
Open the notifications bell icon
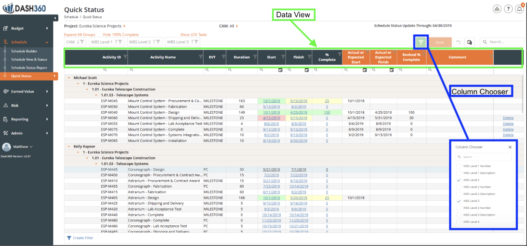pos(519,9)
